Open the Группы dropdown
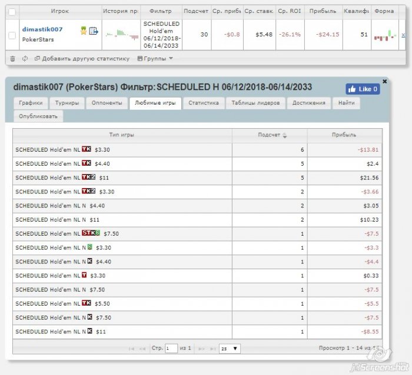This screenshot has height=375, width=412. 155,58
